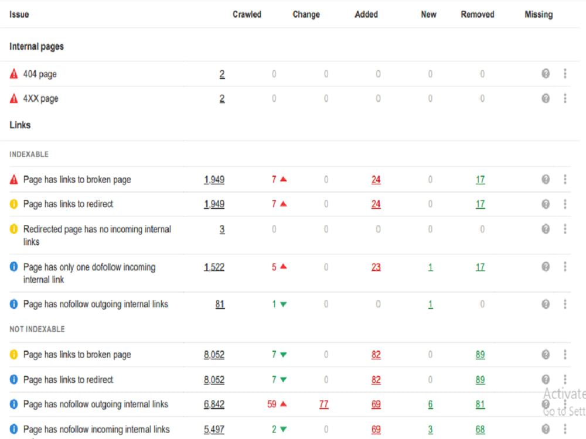Open three-dot menu for one dofollow incoming link
The image size is (586, 439).
pos(565,266)
